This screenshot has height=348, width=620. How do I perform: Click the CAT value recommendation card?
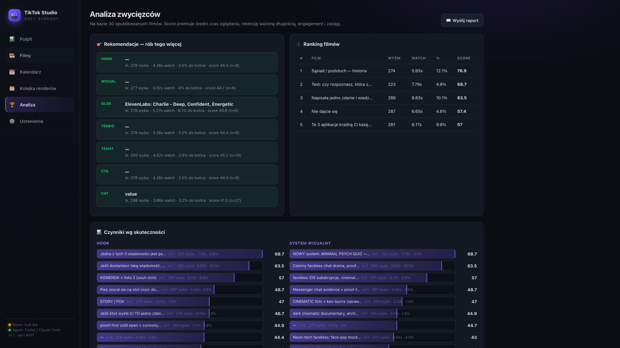pos(187,197)
